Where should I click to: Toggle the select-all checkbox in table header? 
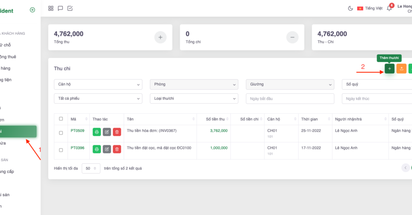click(61, 119)
